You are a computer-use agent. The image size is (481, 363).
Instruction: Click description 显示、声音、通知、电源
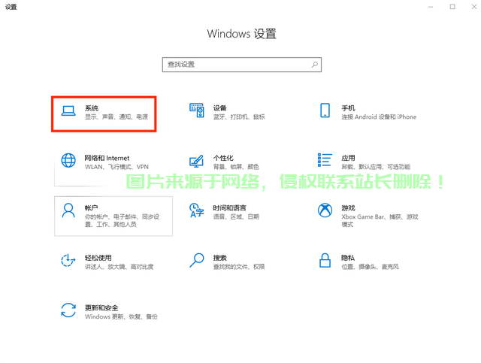(116, 117)
